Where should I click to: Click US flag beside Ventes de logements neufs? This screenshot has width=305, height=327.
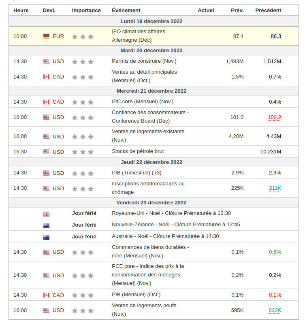[46, 310]
